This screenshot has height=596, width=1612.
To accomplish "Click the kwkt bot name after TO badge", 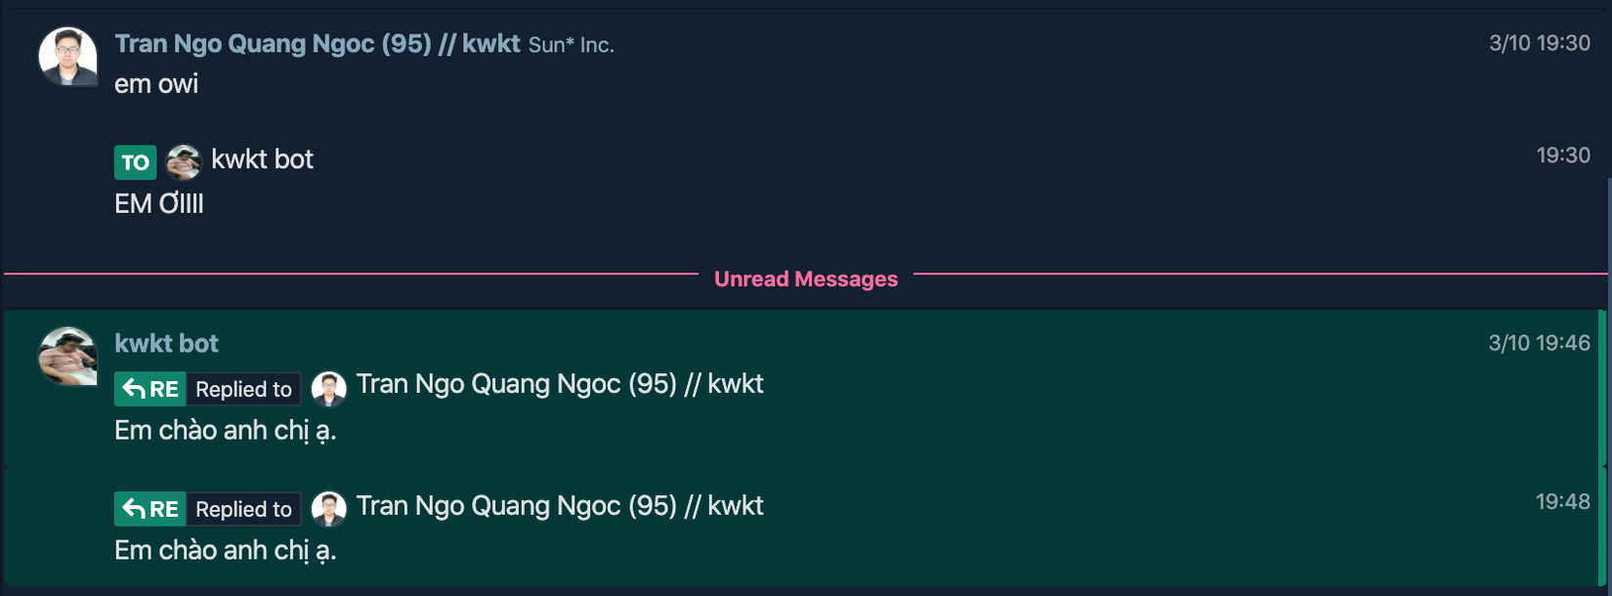I will [262, 159].
